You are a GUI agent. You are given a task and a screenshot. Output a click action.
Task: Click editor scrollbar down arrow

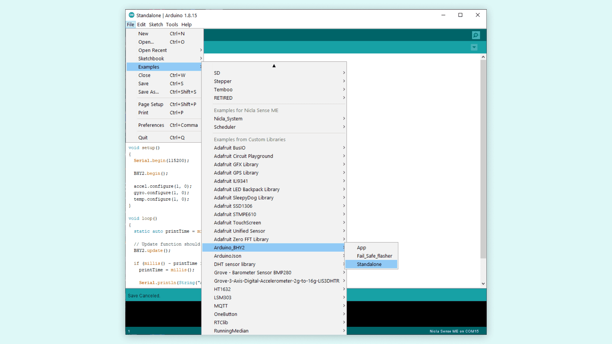(483, 283)
